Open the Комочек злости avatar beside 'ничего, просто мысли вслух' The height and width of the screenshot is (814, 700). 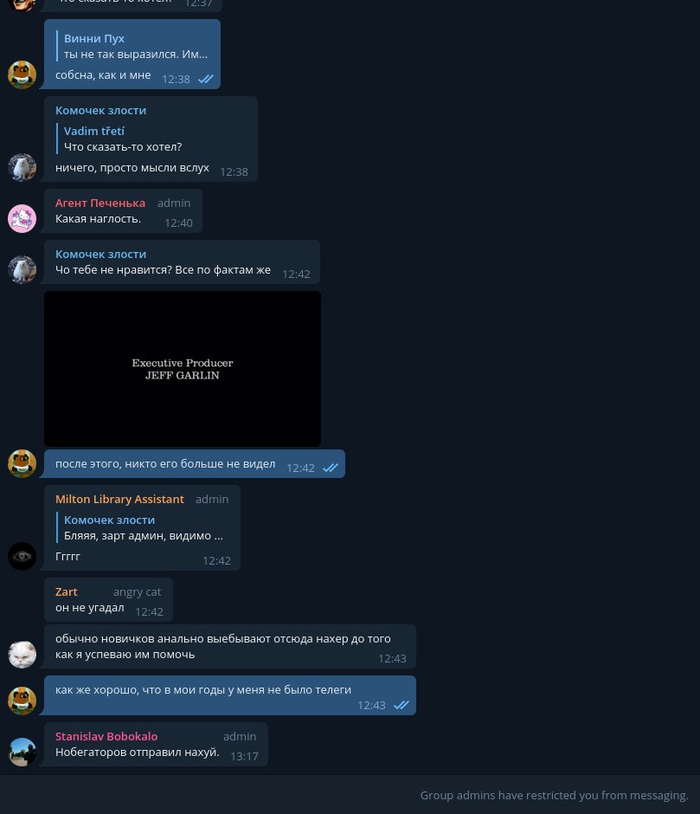click(22, 167)
